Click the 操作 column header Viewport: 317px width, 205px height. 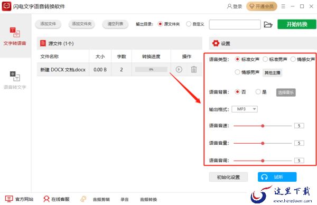tap(187, 57)
